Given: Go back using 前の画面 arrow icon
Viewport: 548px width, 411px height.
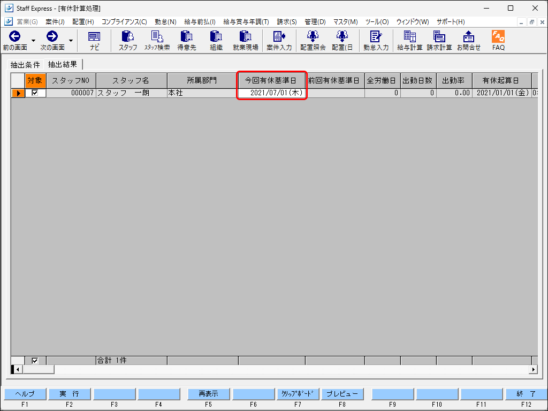Looking at the screenshot, I should click(14, 36).
